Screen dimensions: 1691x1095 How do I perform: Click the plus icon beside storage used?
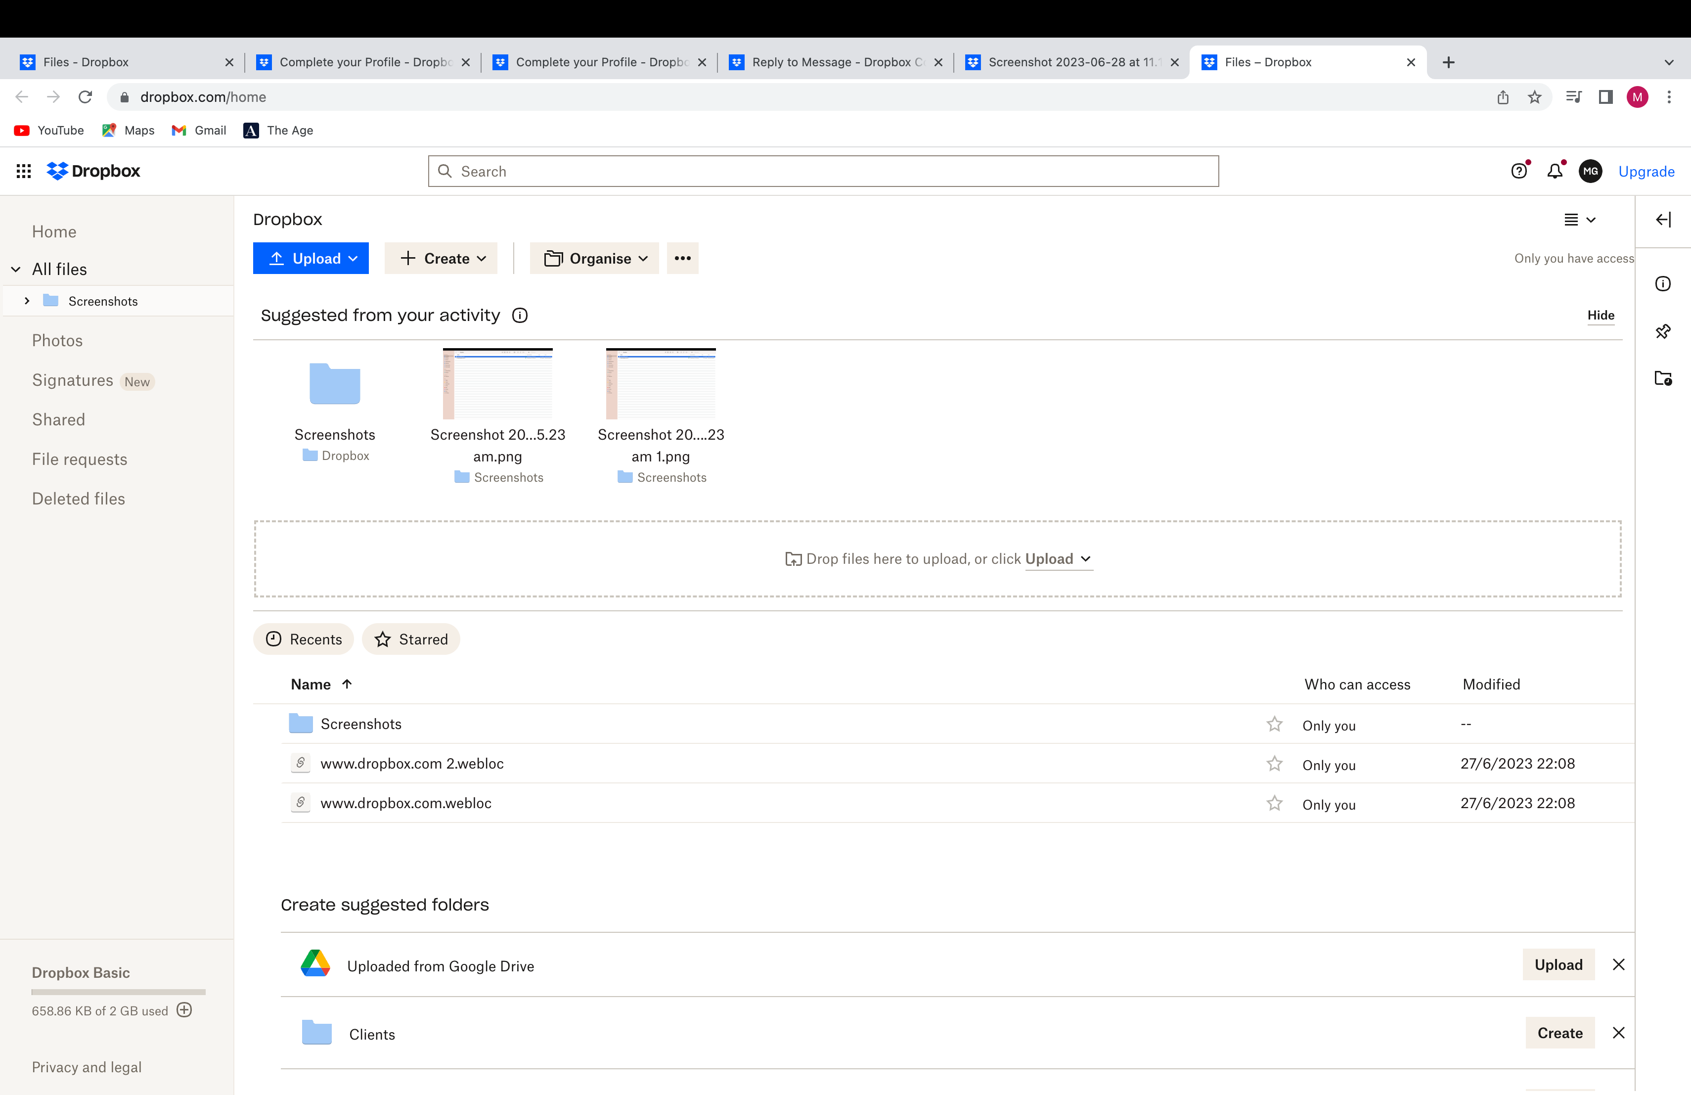pyautogui.click(x=184, y=1010)
